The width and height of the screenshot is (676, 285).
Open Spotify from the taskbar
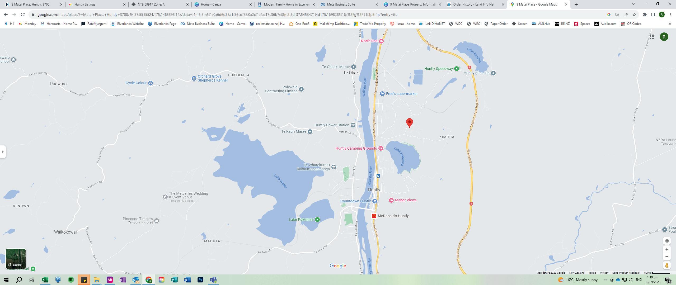pyautogui.click(x=71, y=280)
